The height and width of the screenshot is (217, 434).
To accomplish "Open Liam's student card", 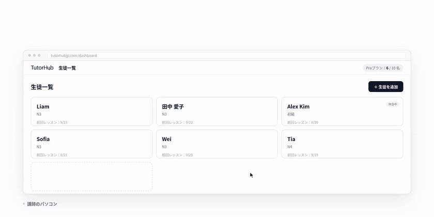I will point(91,111).
